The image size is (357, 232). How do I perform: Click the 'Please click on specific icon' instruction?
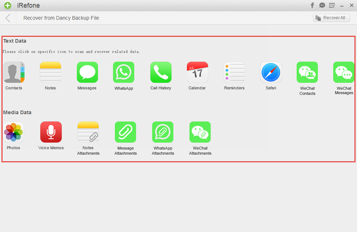click(x=71, y=52)
